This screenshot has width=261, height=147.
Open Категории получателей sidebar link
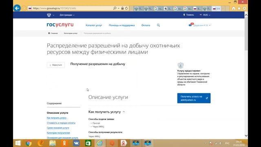58,133
